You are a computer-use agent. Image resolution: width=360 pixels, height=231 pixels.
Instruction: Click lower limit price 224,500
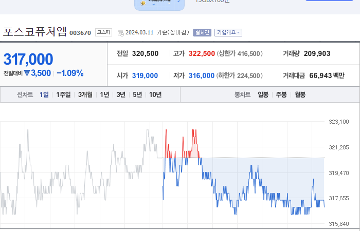tap(248, 75)
